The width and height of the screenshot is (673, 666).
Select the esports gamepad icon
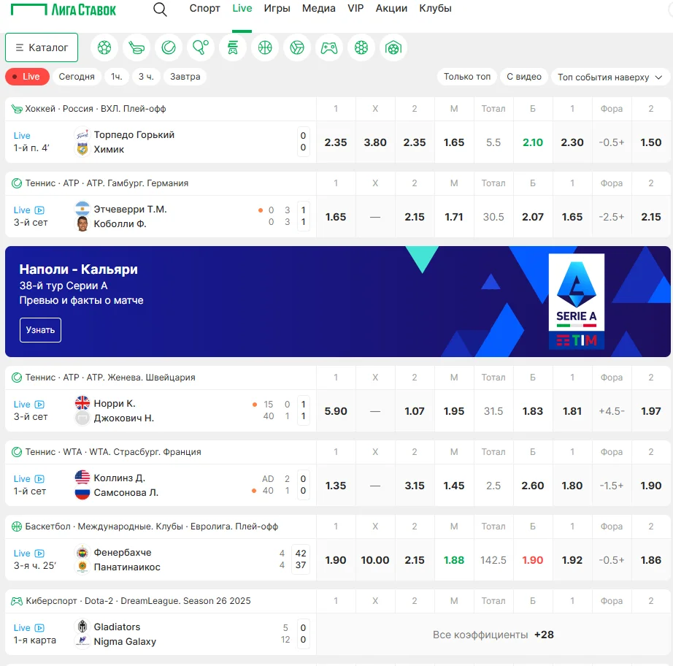[329, 48]
